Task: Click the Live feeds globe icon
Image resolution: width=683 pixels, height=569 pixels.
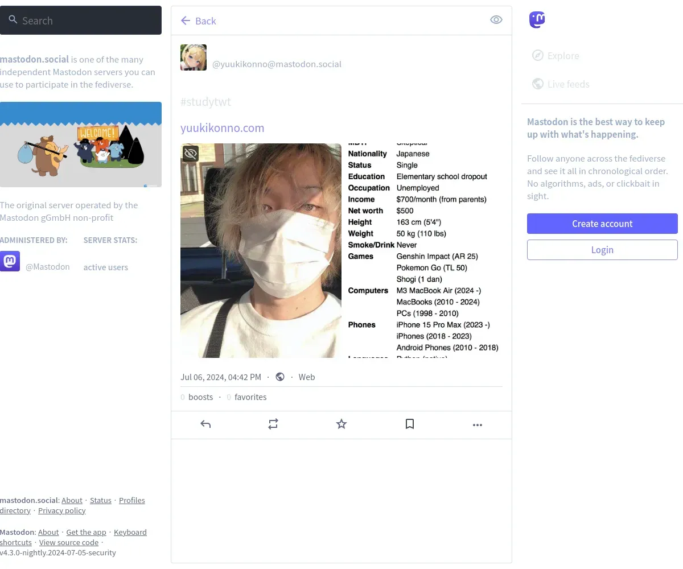Action: coord(537,84)
